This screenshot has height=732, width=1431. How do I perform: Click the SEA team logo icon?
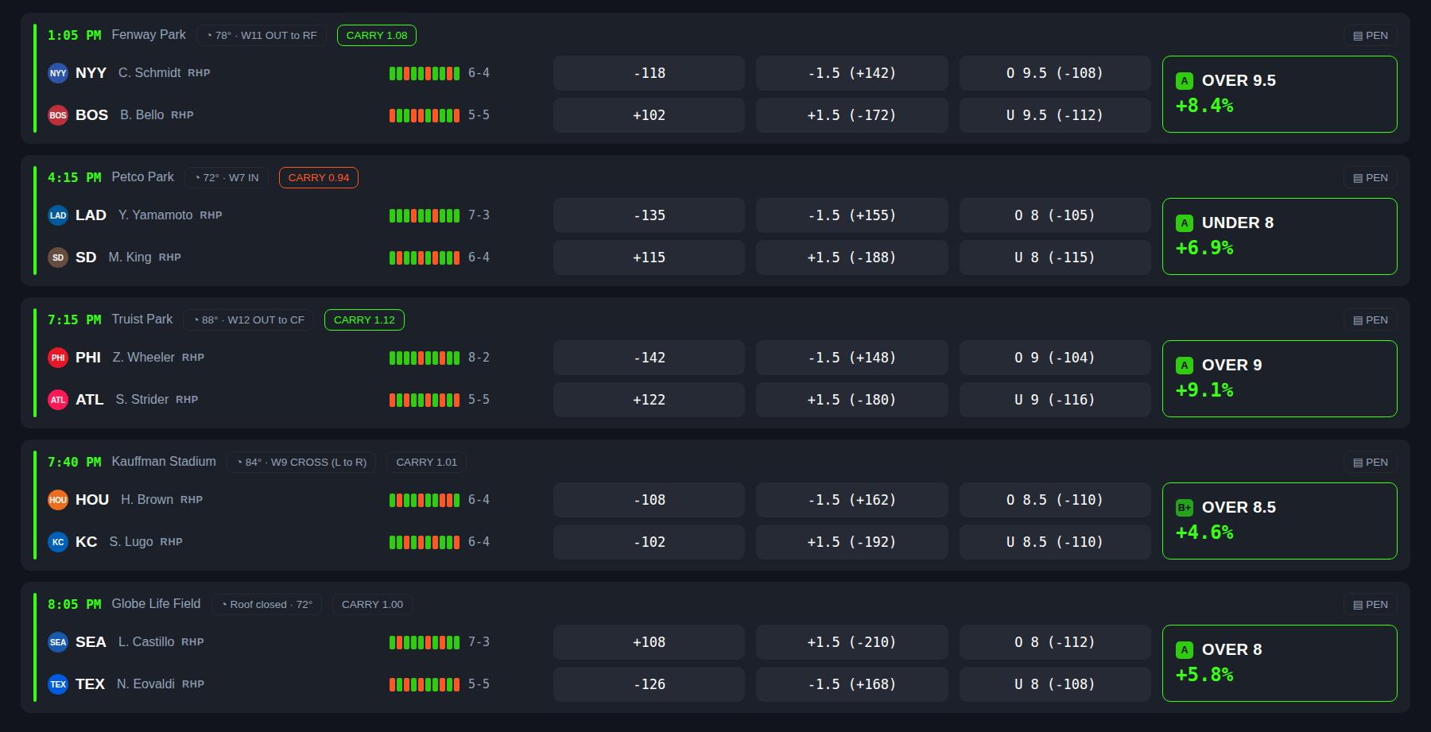click(x=58, y=642)
